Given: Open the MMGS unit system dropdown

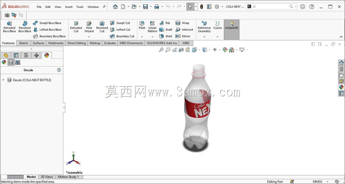Looking at the screenshot, I should 327,182.
